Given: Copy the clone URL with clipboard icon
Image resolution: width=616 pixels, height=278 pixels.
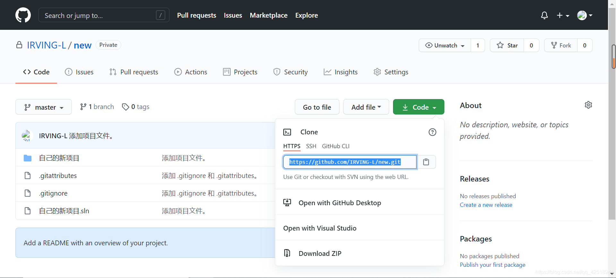Looking at the screenshot, I should (426, 162).
